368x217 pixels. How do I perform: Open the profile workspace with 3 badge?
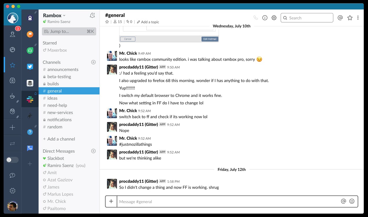12,34
